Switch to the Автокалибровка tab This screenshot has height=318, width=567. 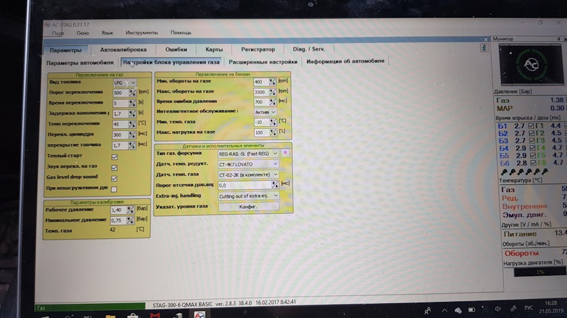pos(123,49)
